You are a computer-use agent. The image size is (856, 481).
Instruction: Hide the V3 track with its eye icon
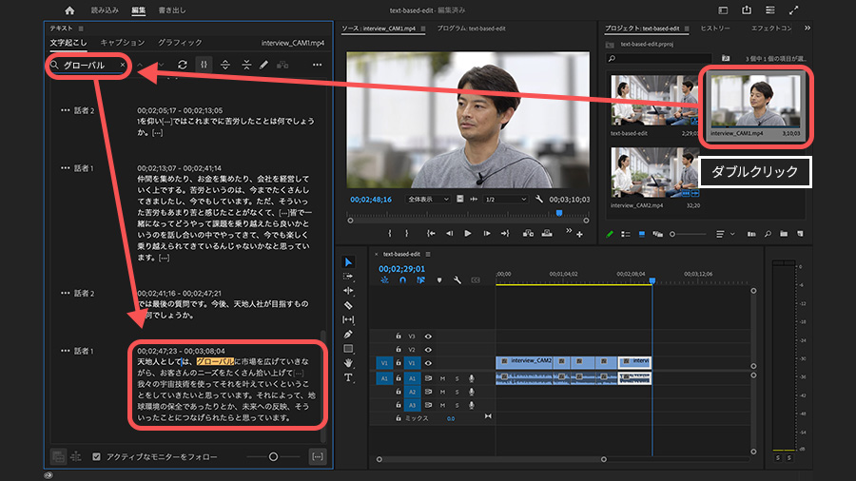(x=428, y=336)
